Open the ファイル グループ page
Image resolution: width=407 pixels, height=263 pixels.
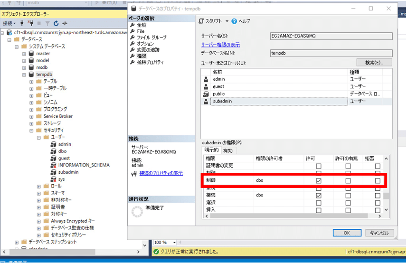click(151, 38)
